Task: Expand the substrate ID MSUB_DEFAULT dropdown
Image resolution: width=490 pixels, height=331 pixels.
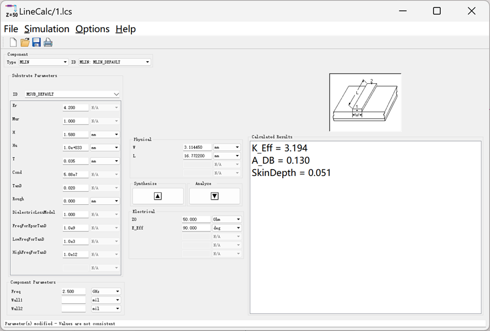Action: [73, 94]
